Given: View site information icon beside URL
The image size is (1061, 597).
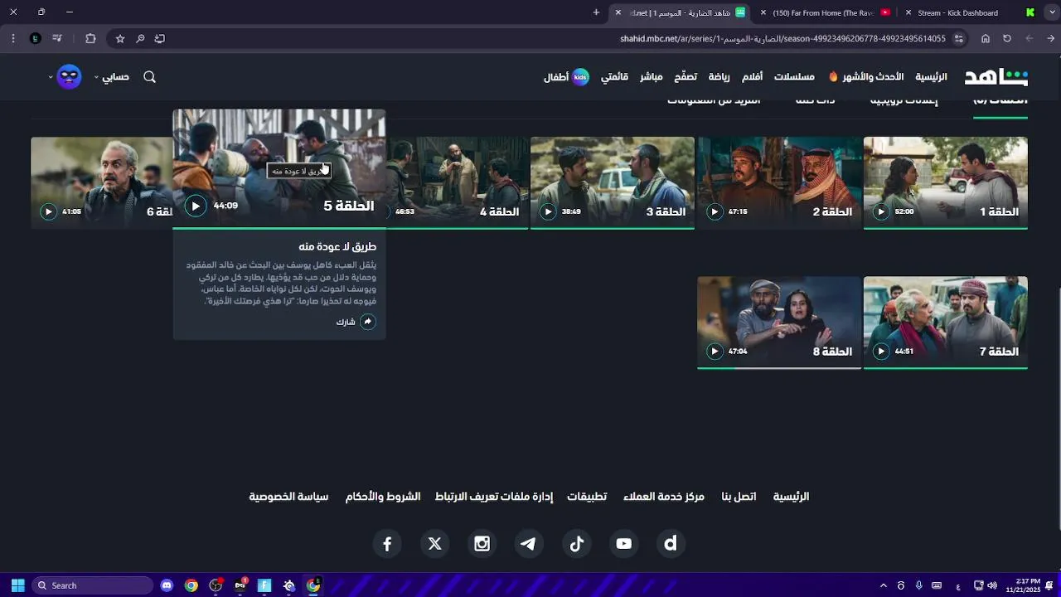Looking at the screenshot, I should 959,38.
